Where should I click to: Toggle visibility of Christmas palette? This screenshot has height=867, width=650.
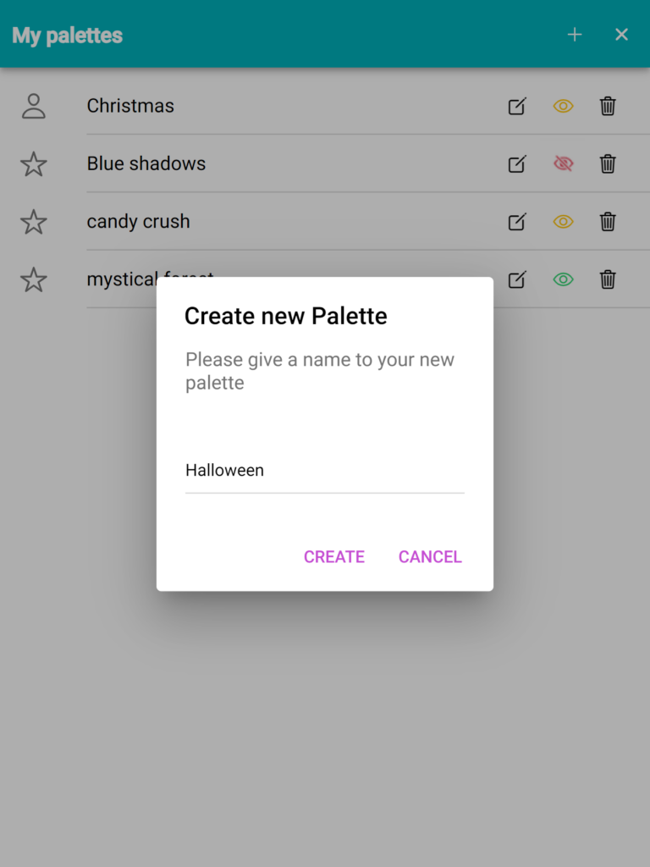[563, 106]
